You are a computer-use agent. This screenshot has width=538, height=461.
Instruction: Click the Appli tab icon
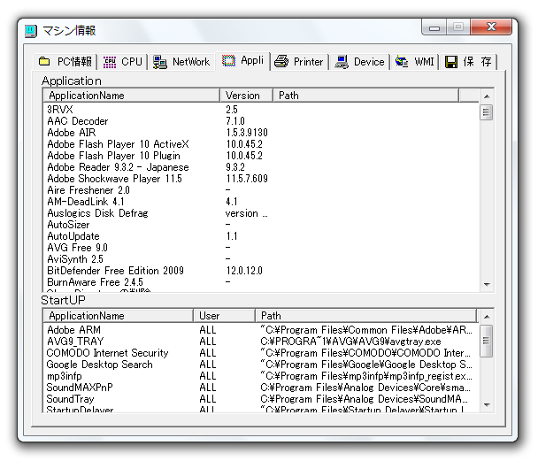coord(228,61)
